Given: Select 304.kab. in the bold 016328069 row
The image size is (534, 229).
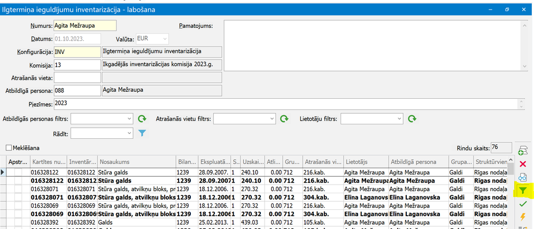Looking at the screenshot, I should pos(323,215).
